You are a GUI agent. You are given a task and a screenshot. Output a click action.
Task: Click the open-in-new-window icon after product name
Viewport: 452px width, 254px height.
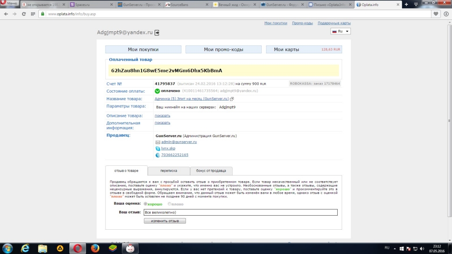point(232,99)
